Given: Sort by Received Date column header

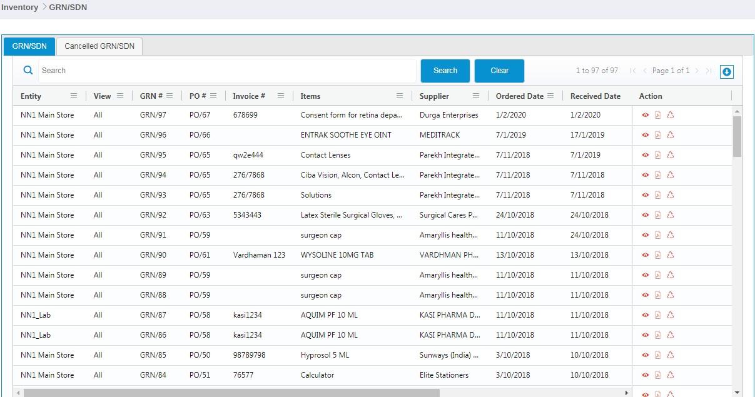Looking at the screenshot, I should (595, 96).
